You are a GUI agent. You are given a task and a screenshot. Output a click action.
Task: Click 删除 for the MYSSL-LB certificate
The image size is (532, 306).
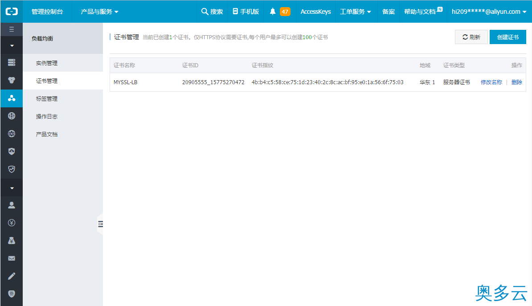click(517, 82)
